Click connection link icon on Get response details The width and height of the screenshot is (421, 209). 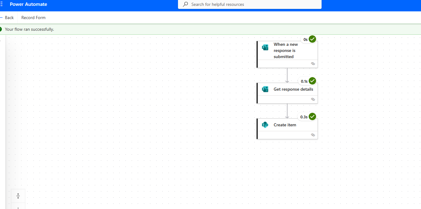[313, 99]
